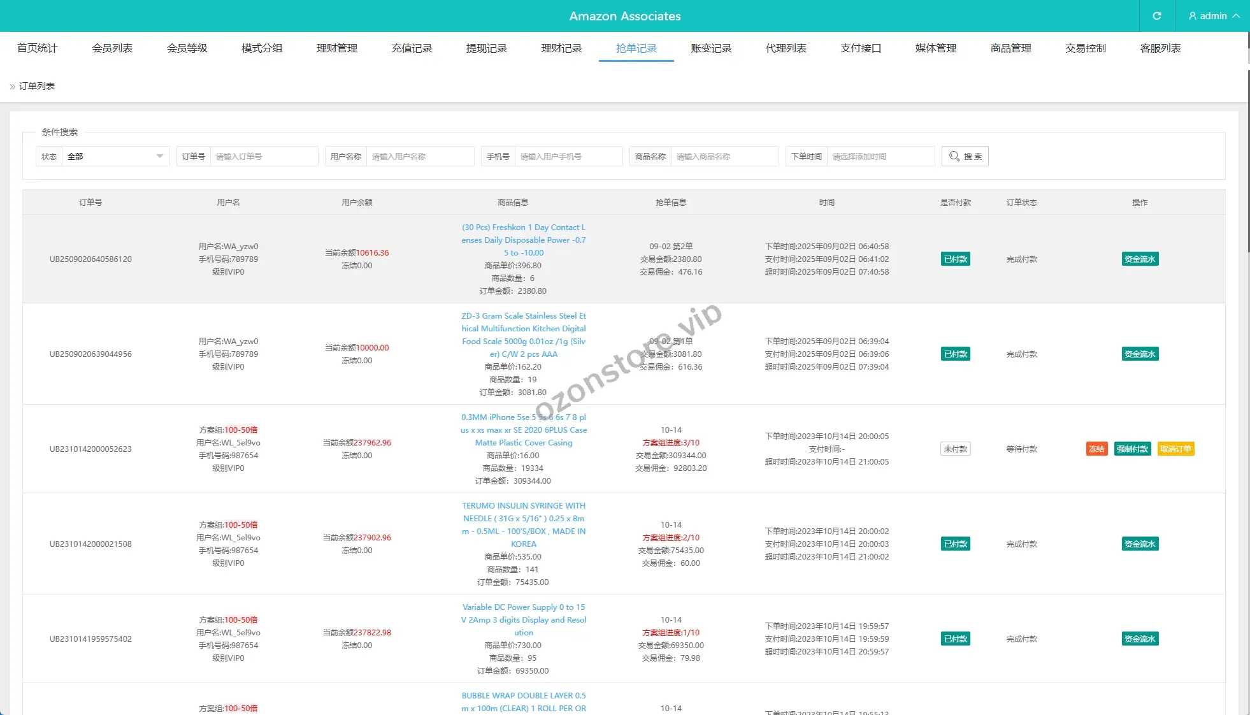Switch to the 提现记录 tab
The width and height of the screenshot is (1250, 715).
(486, 48)
